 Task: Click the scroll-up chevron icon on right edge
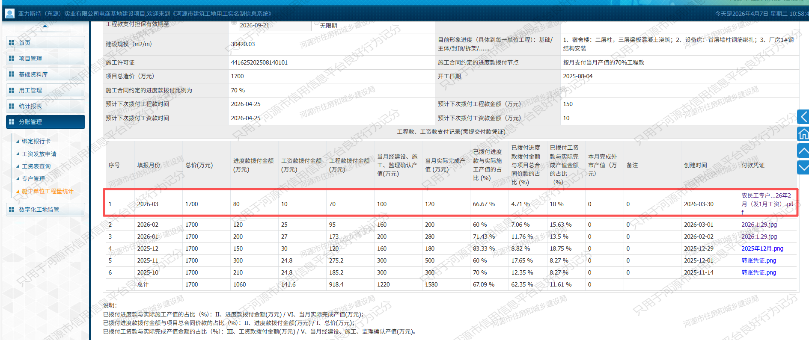803,151
